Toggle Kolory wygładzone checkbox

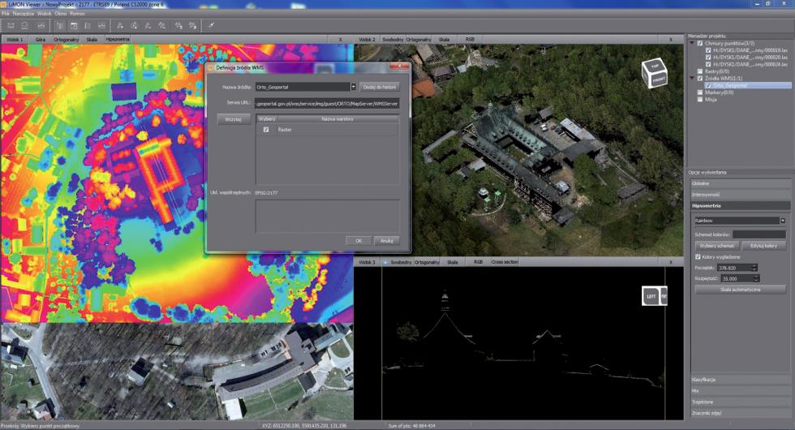click(698, 257)
